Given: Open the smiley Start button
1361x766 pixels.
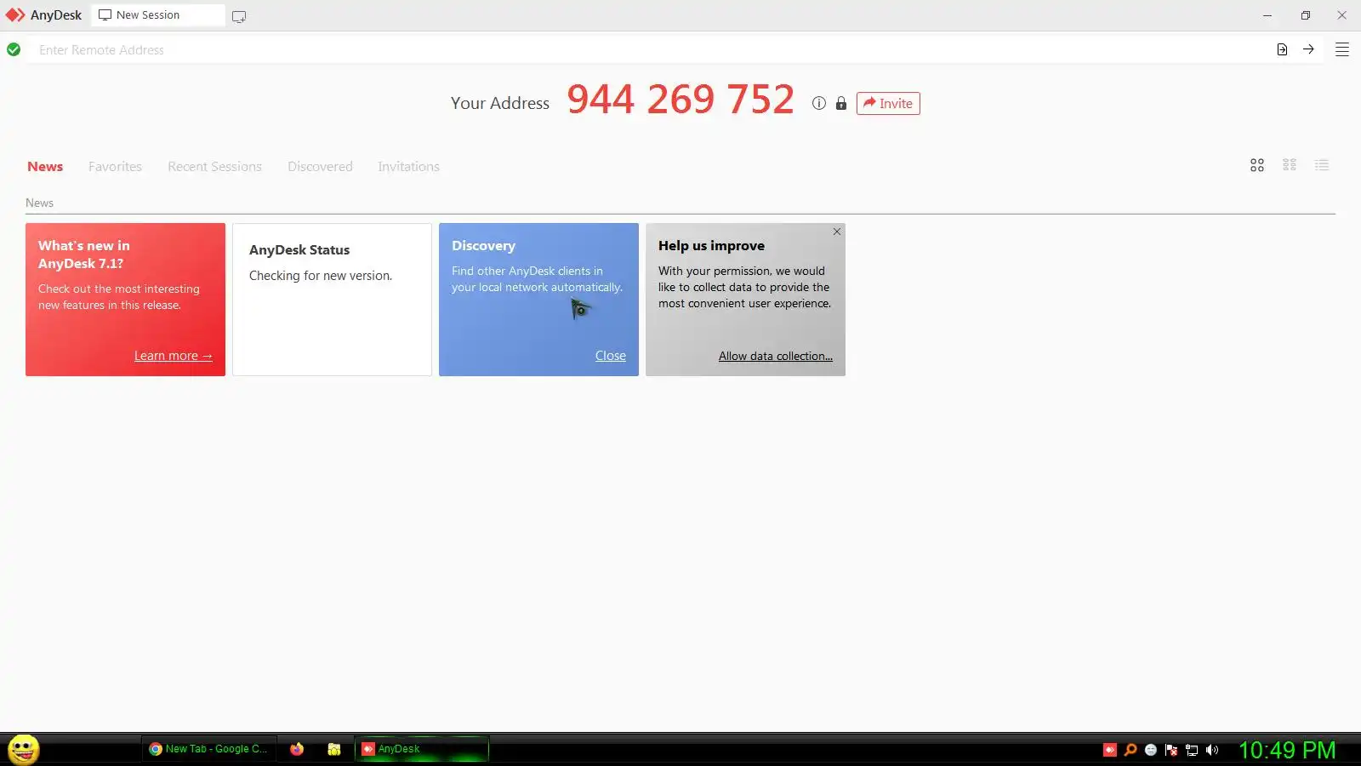Looking at the screenshot, I should [x=23, y=749].
